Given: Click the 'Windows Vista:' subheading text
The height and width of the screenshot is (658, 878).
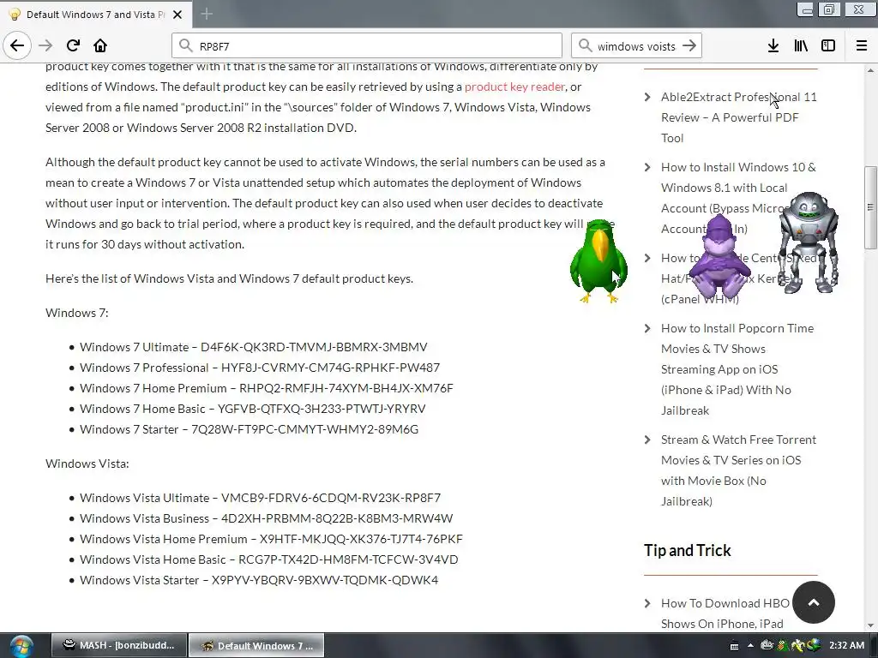Looking at the screenshot, I should pos(87,464).
